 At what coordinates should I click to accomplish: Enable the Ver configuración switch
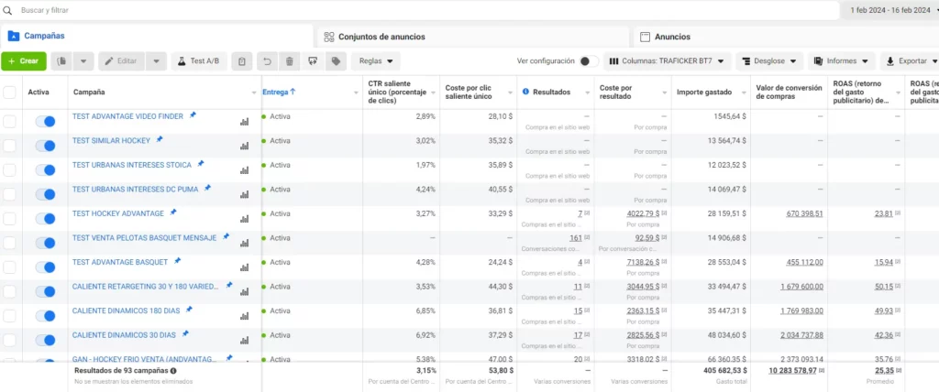pyautogui.click(x=588, y=61)
